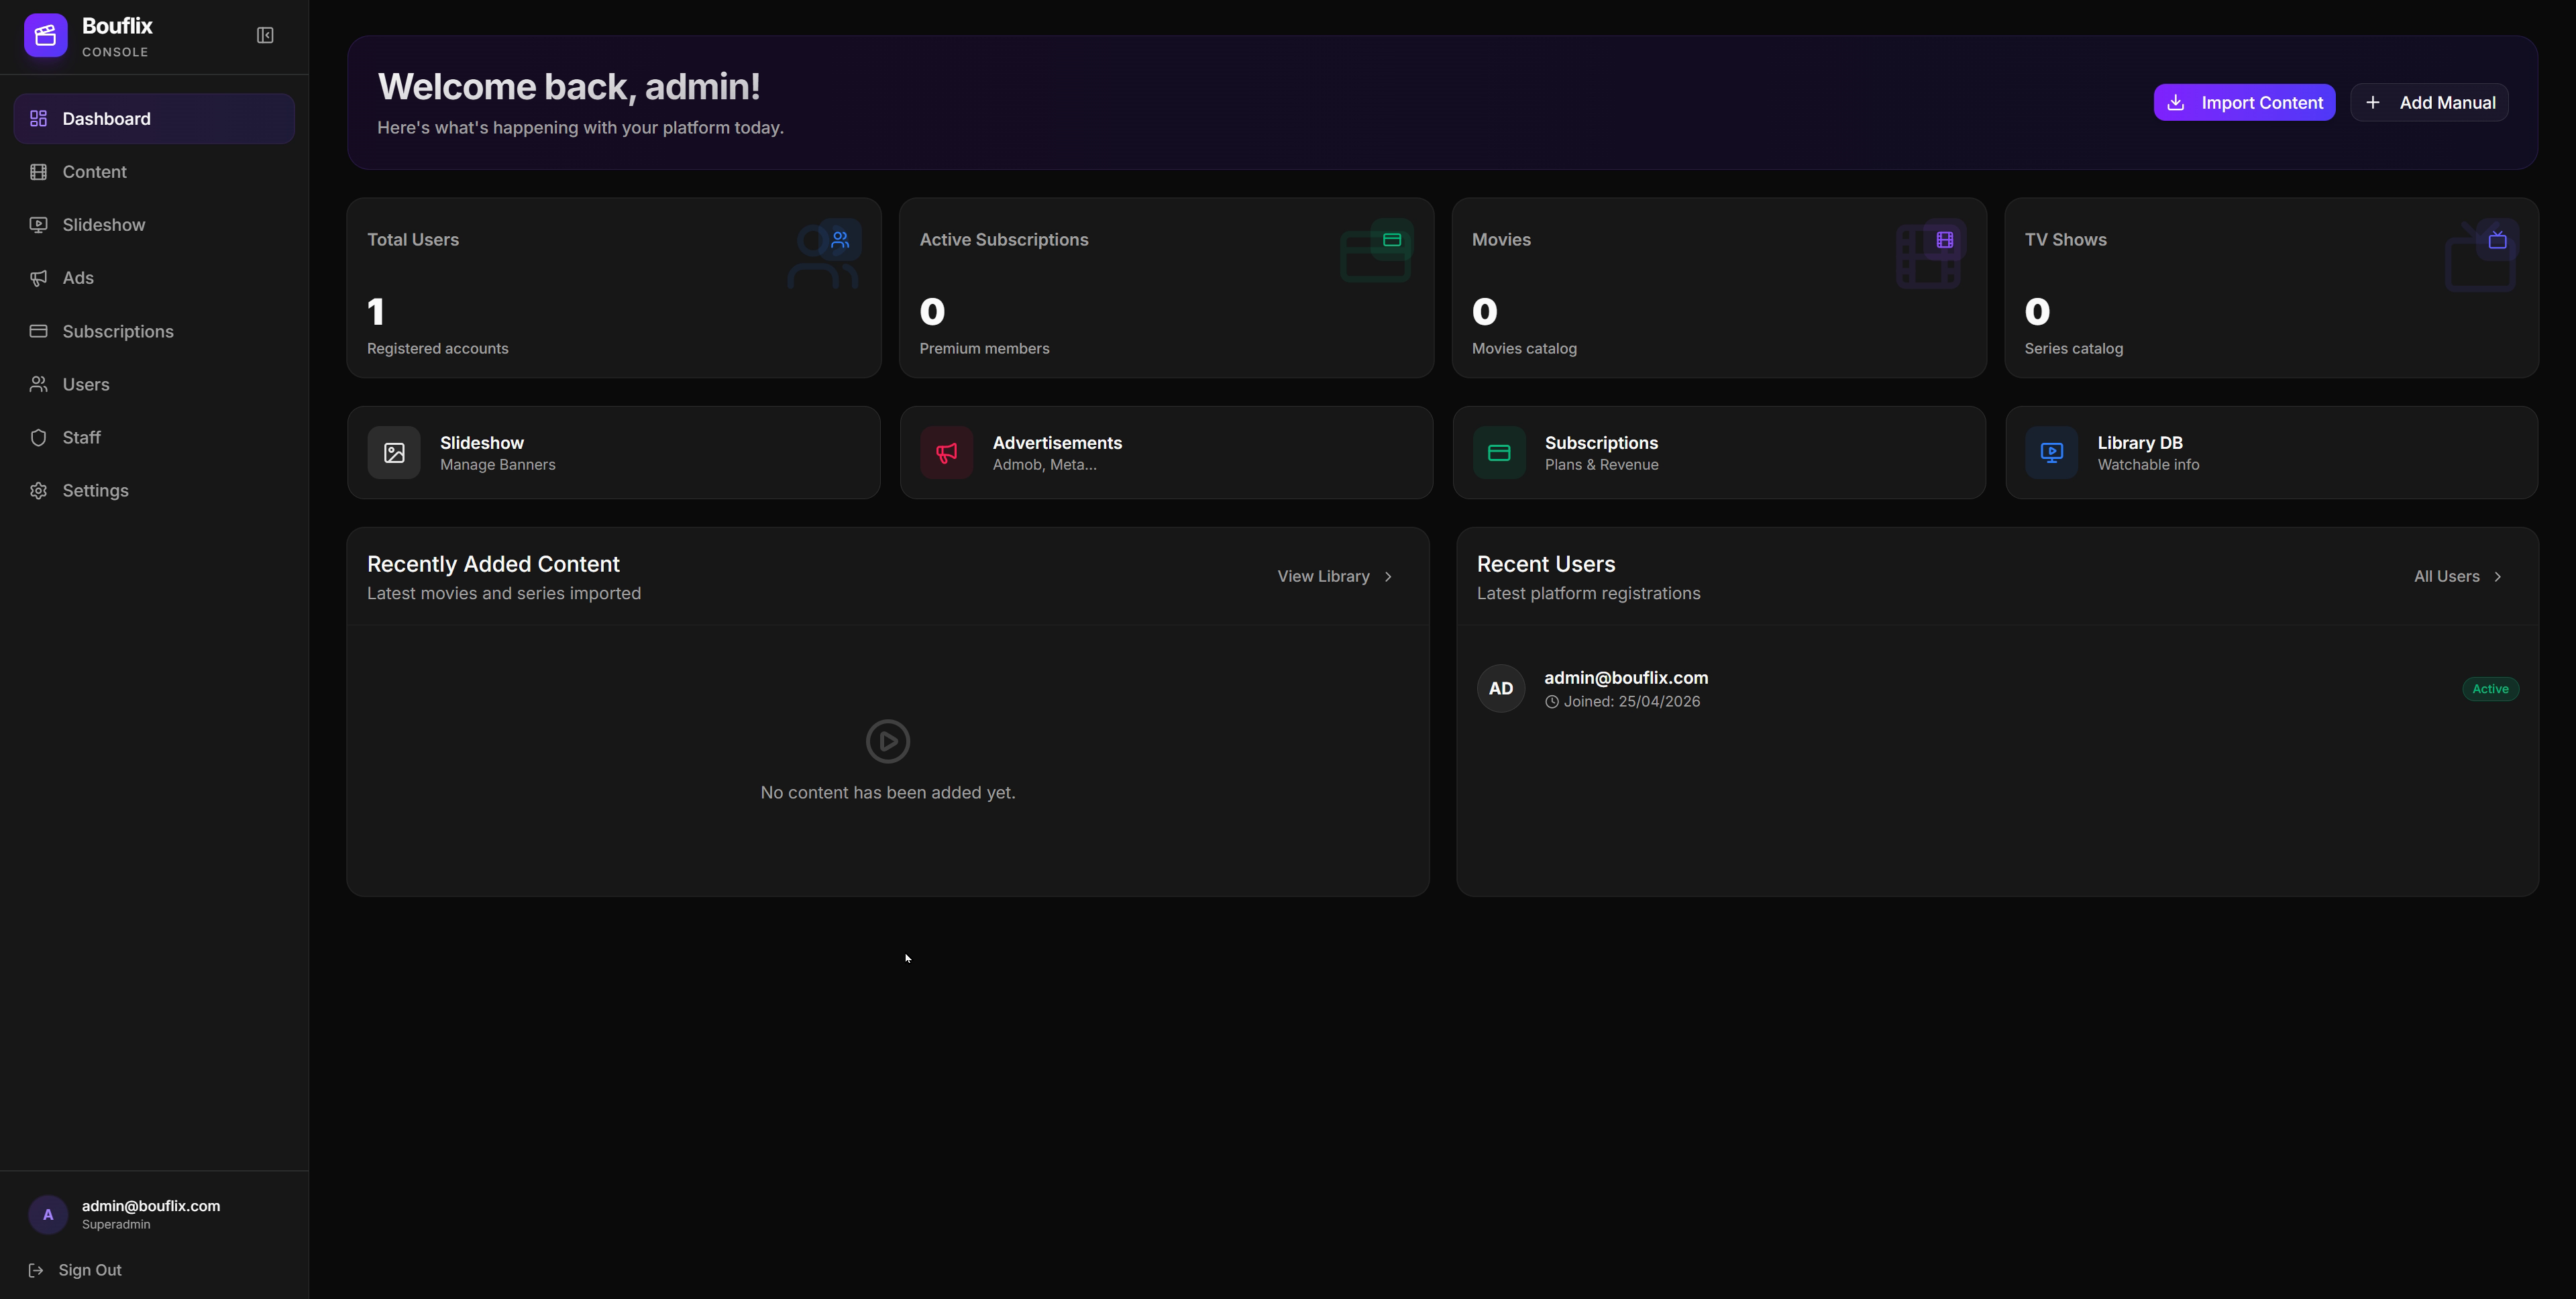Click the 'Registered accounts' label
The width and height of the screenshot is (2576, 1299).
coord(437,349)
